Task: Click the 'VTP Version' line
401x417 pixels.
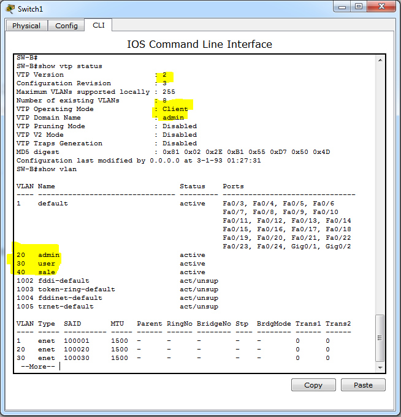Action: pos(91,75)
